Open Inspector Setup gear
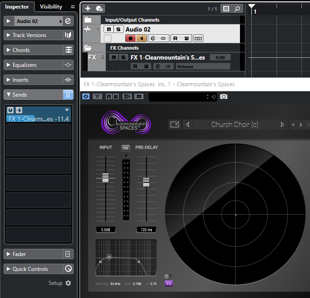The width and height of the screenshot is (310, 298). point(68,283)
